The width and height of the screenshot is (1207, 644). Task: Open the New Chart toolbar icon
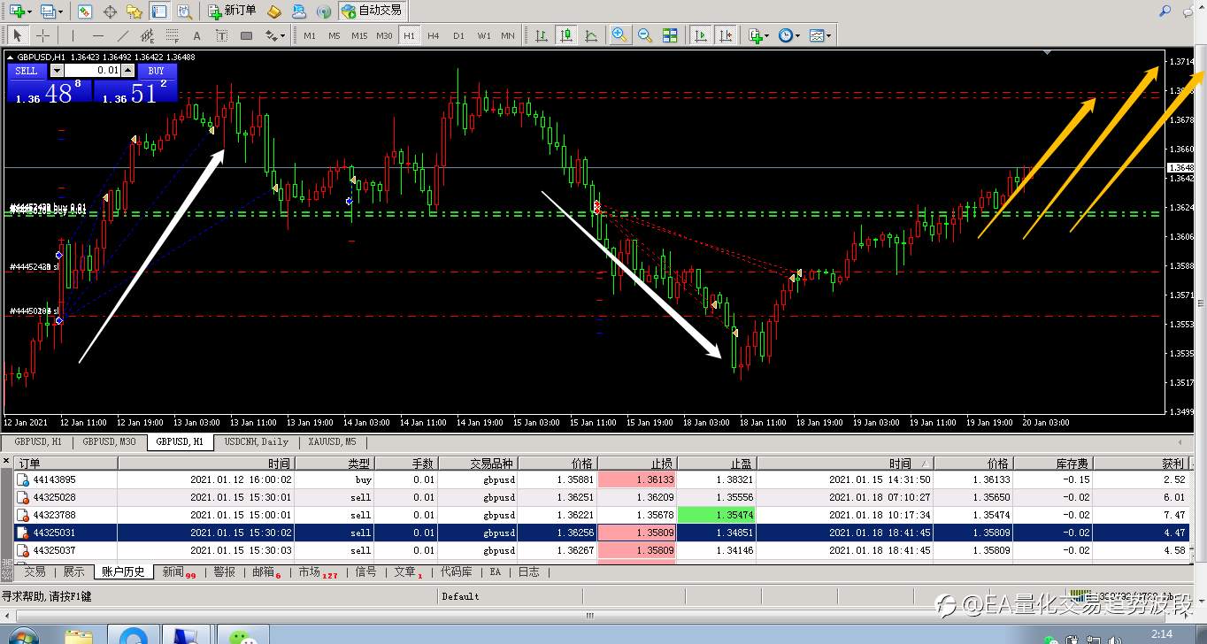coord(19,11)
